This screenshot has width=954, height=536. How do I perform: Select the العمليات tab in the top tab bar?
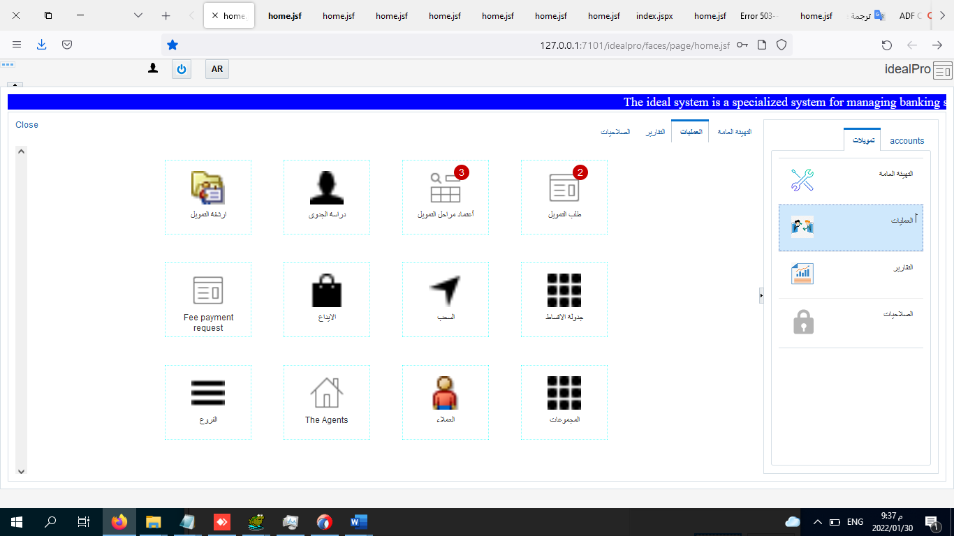tap(690, 131)
